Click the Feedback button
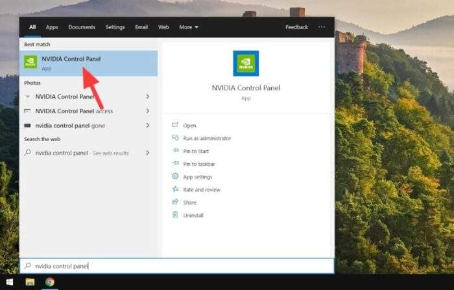Image resolution: width=454 pixels, height=290 pixels. (296, 27)
